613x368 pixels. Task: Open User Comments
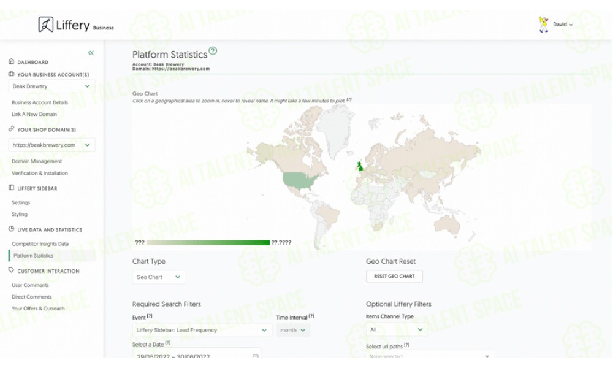point(30,285)
